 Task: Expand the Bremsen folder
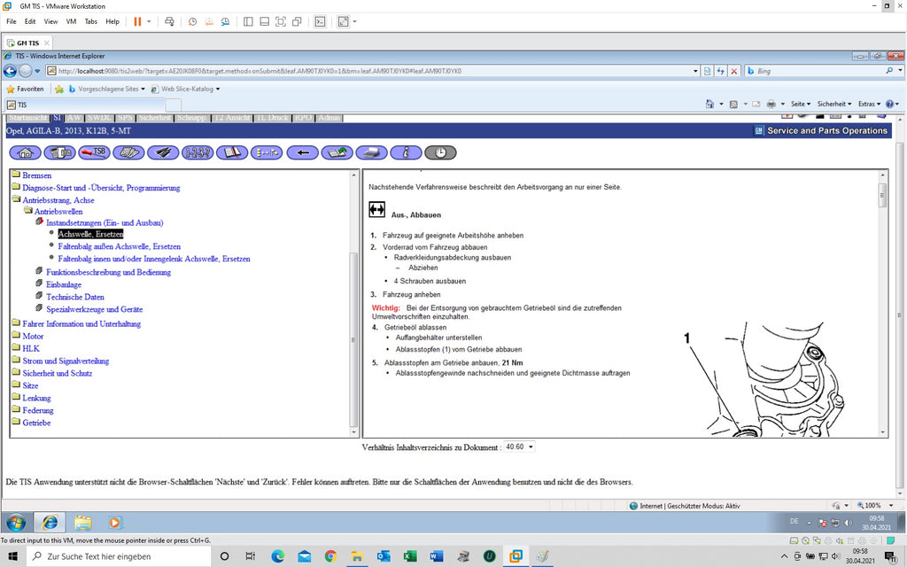coord(16,175)
